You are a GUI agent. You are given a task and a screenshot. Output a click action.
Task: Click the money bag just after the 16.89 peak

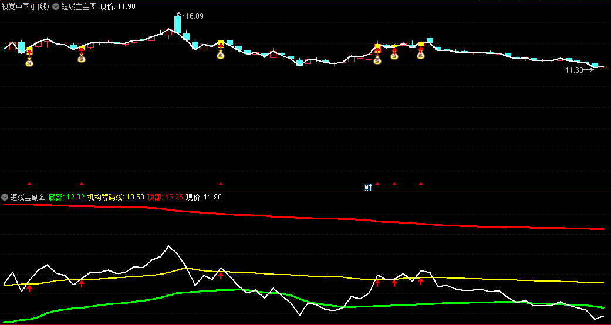pyautogui.click(x=221, y=55)
